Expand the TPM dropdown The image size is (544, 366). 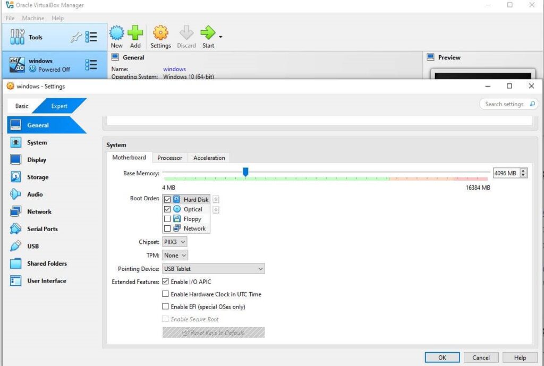pyautogui.click(x=175, y=256)
